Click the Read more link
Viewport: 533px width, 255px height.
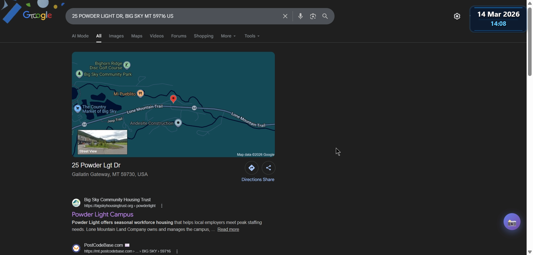click(228, 229)
